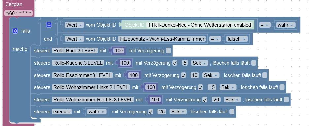Image resolution: width=313 pixels, height=126 pixels.
Task: Tick 'löschen falls läuft' for Rollo-Wohnzimmer-Links
Action: 282,87
